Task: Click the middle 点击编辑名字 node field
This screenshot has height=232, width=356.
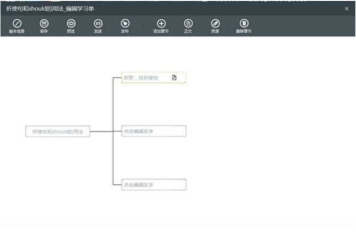Action: [x=154, y=131]
